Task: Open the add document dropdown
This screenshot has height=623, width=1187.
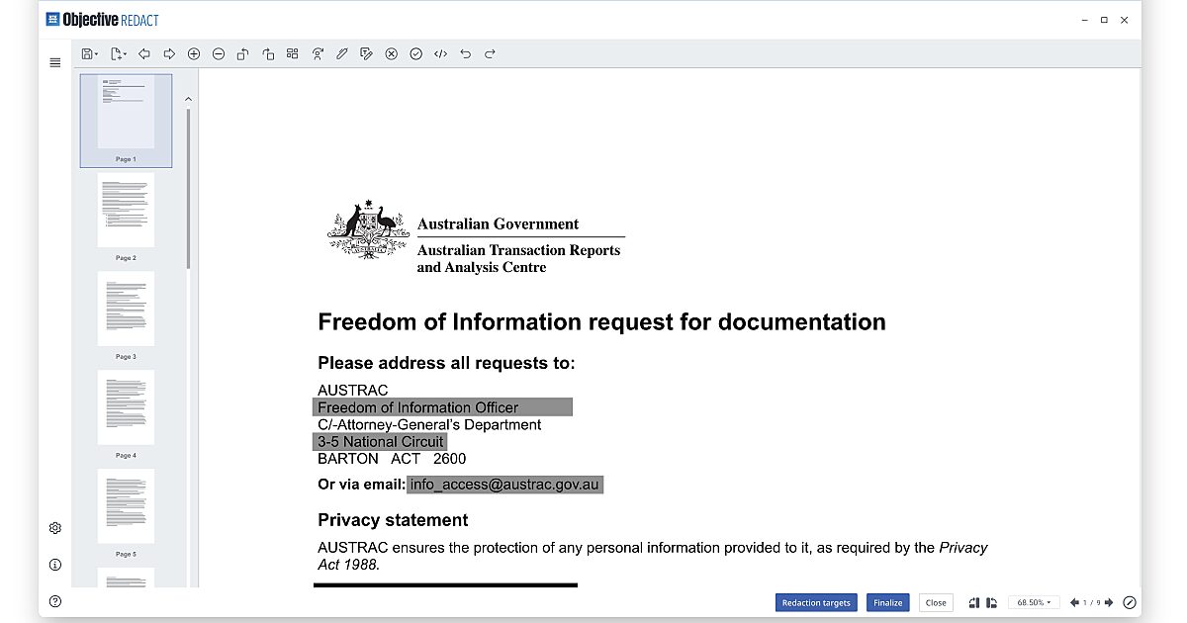Action: click(x=119, y=54)
